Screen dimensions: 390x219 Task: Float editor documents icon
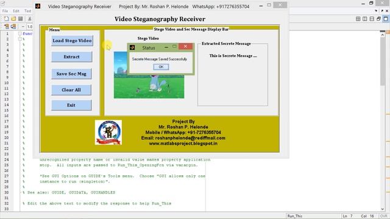pyautogui.click(x=378, y=19)
